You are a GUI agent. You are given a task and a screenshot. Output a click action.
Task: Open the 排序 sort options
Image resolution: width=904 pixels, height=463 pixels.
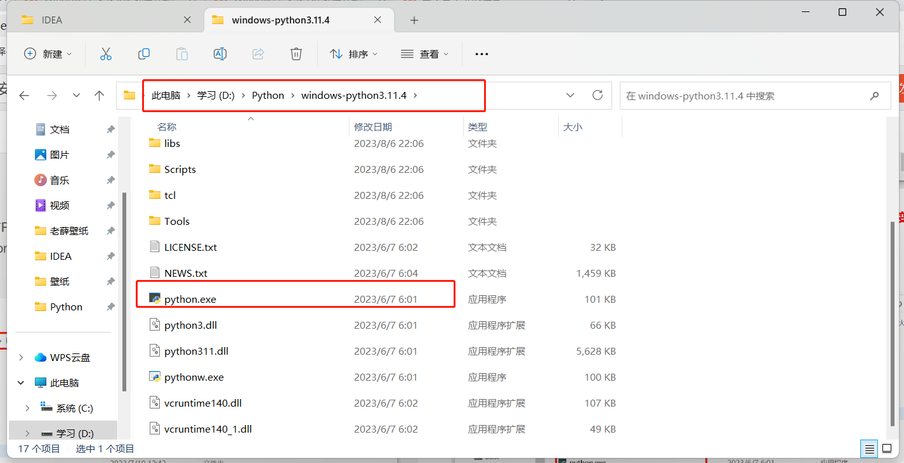pyautogui.click(x=354, y=54)
